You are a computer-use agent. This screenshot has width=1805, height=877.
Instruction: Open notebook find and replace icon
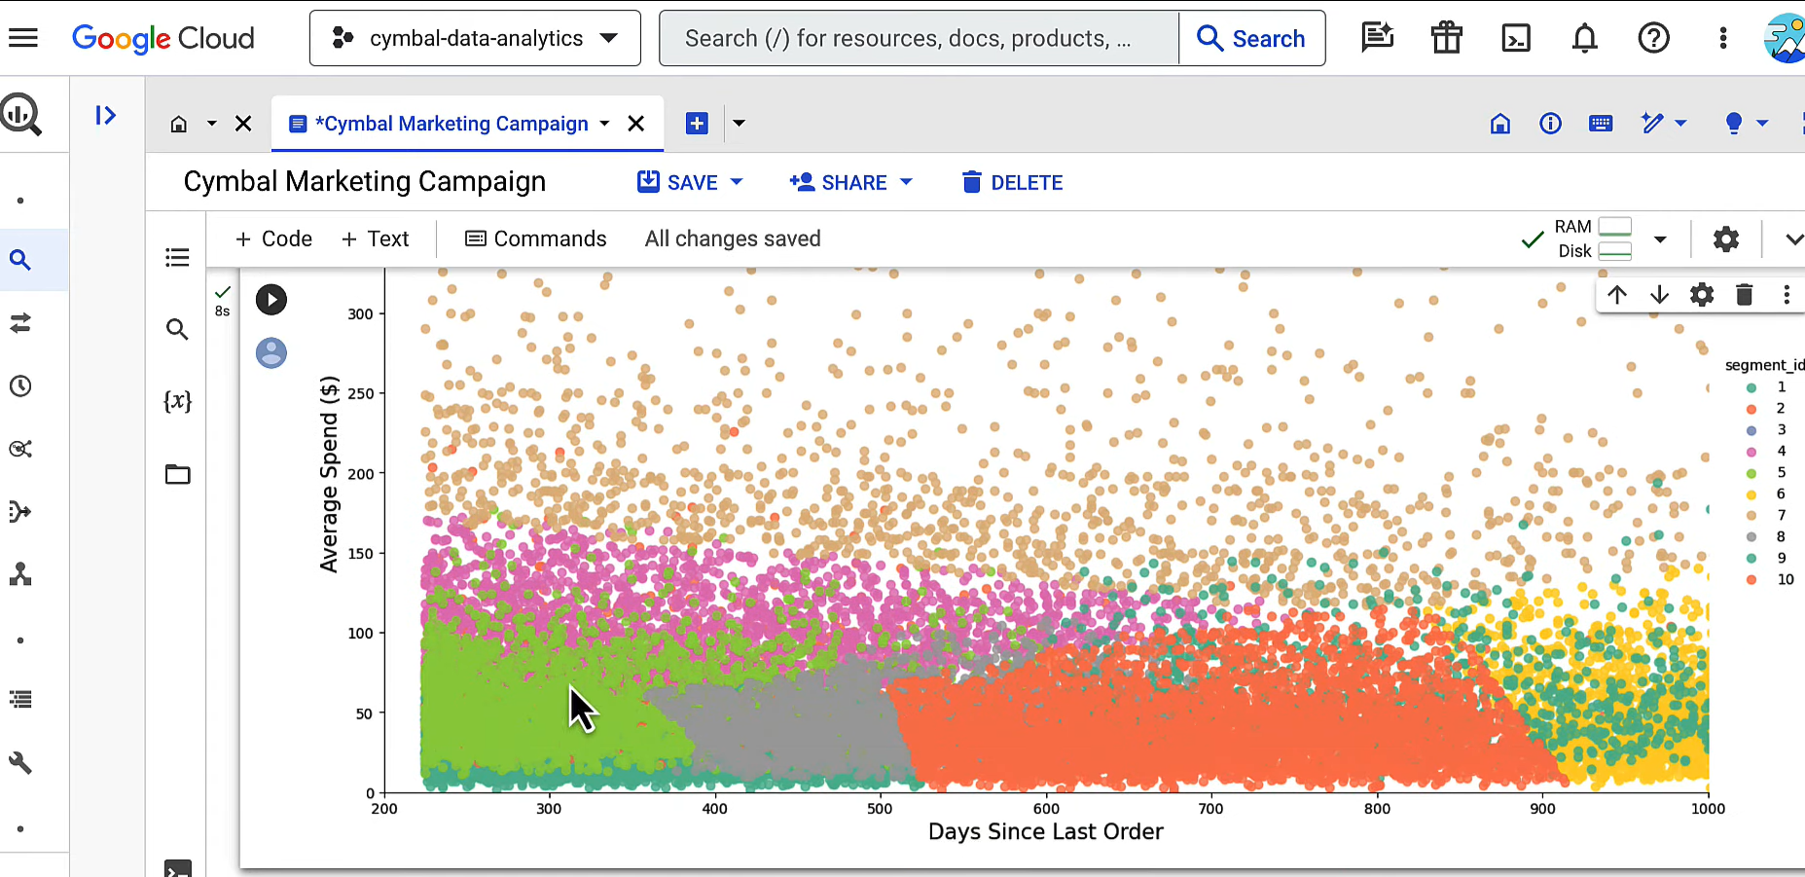pos(177,329)
